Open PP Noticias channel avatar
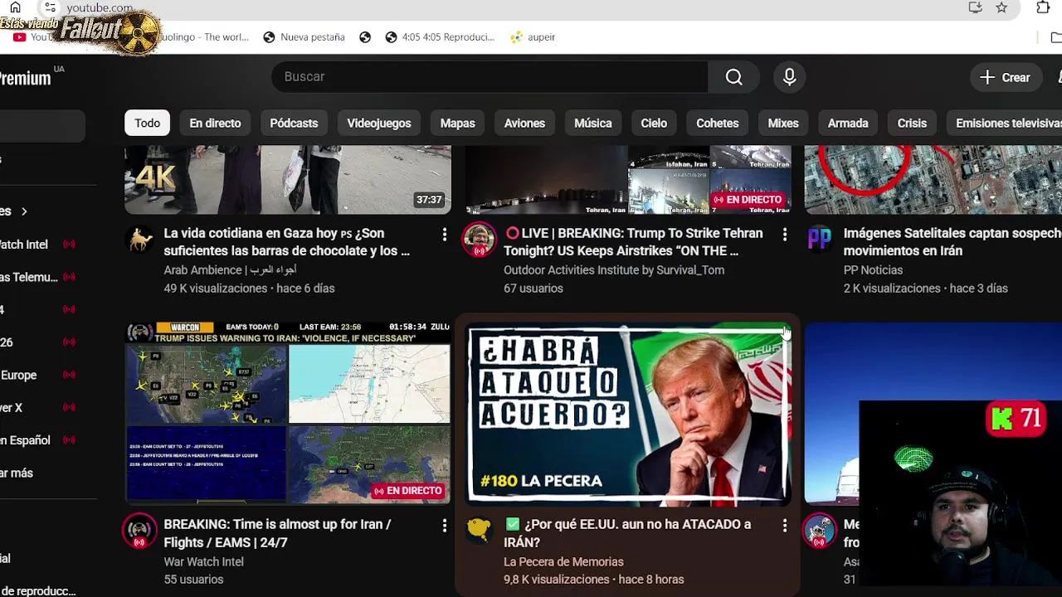Screen dimensions: 1062x597 [819, 240]
